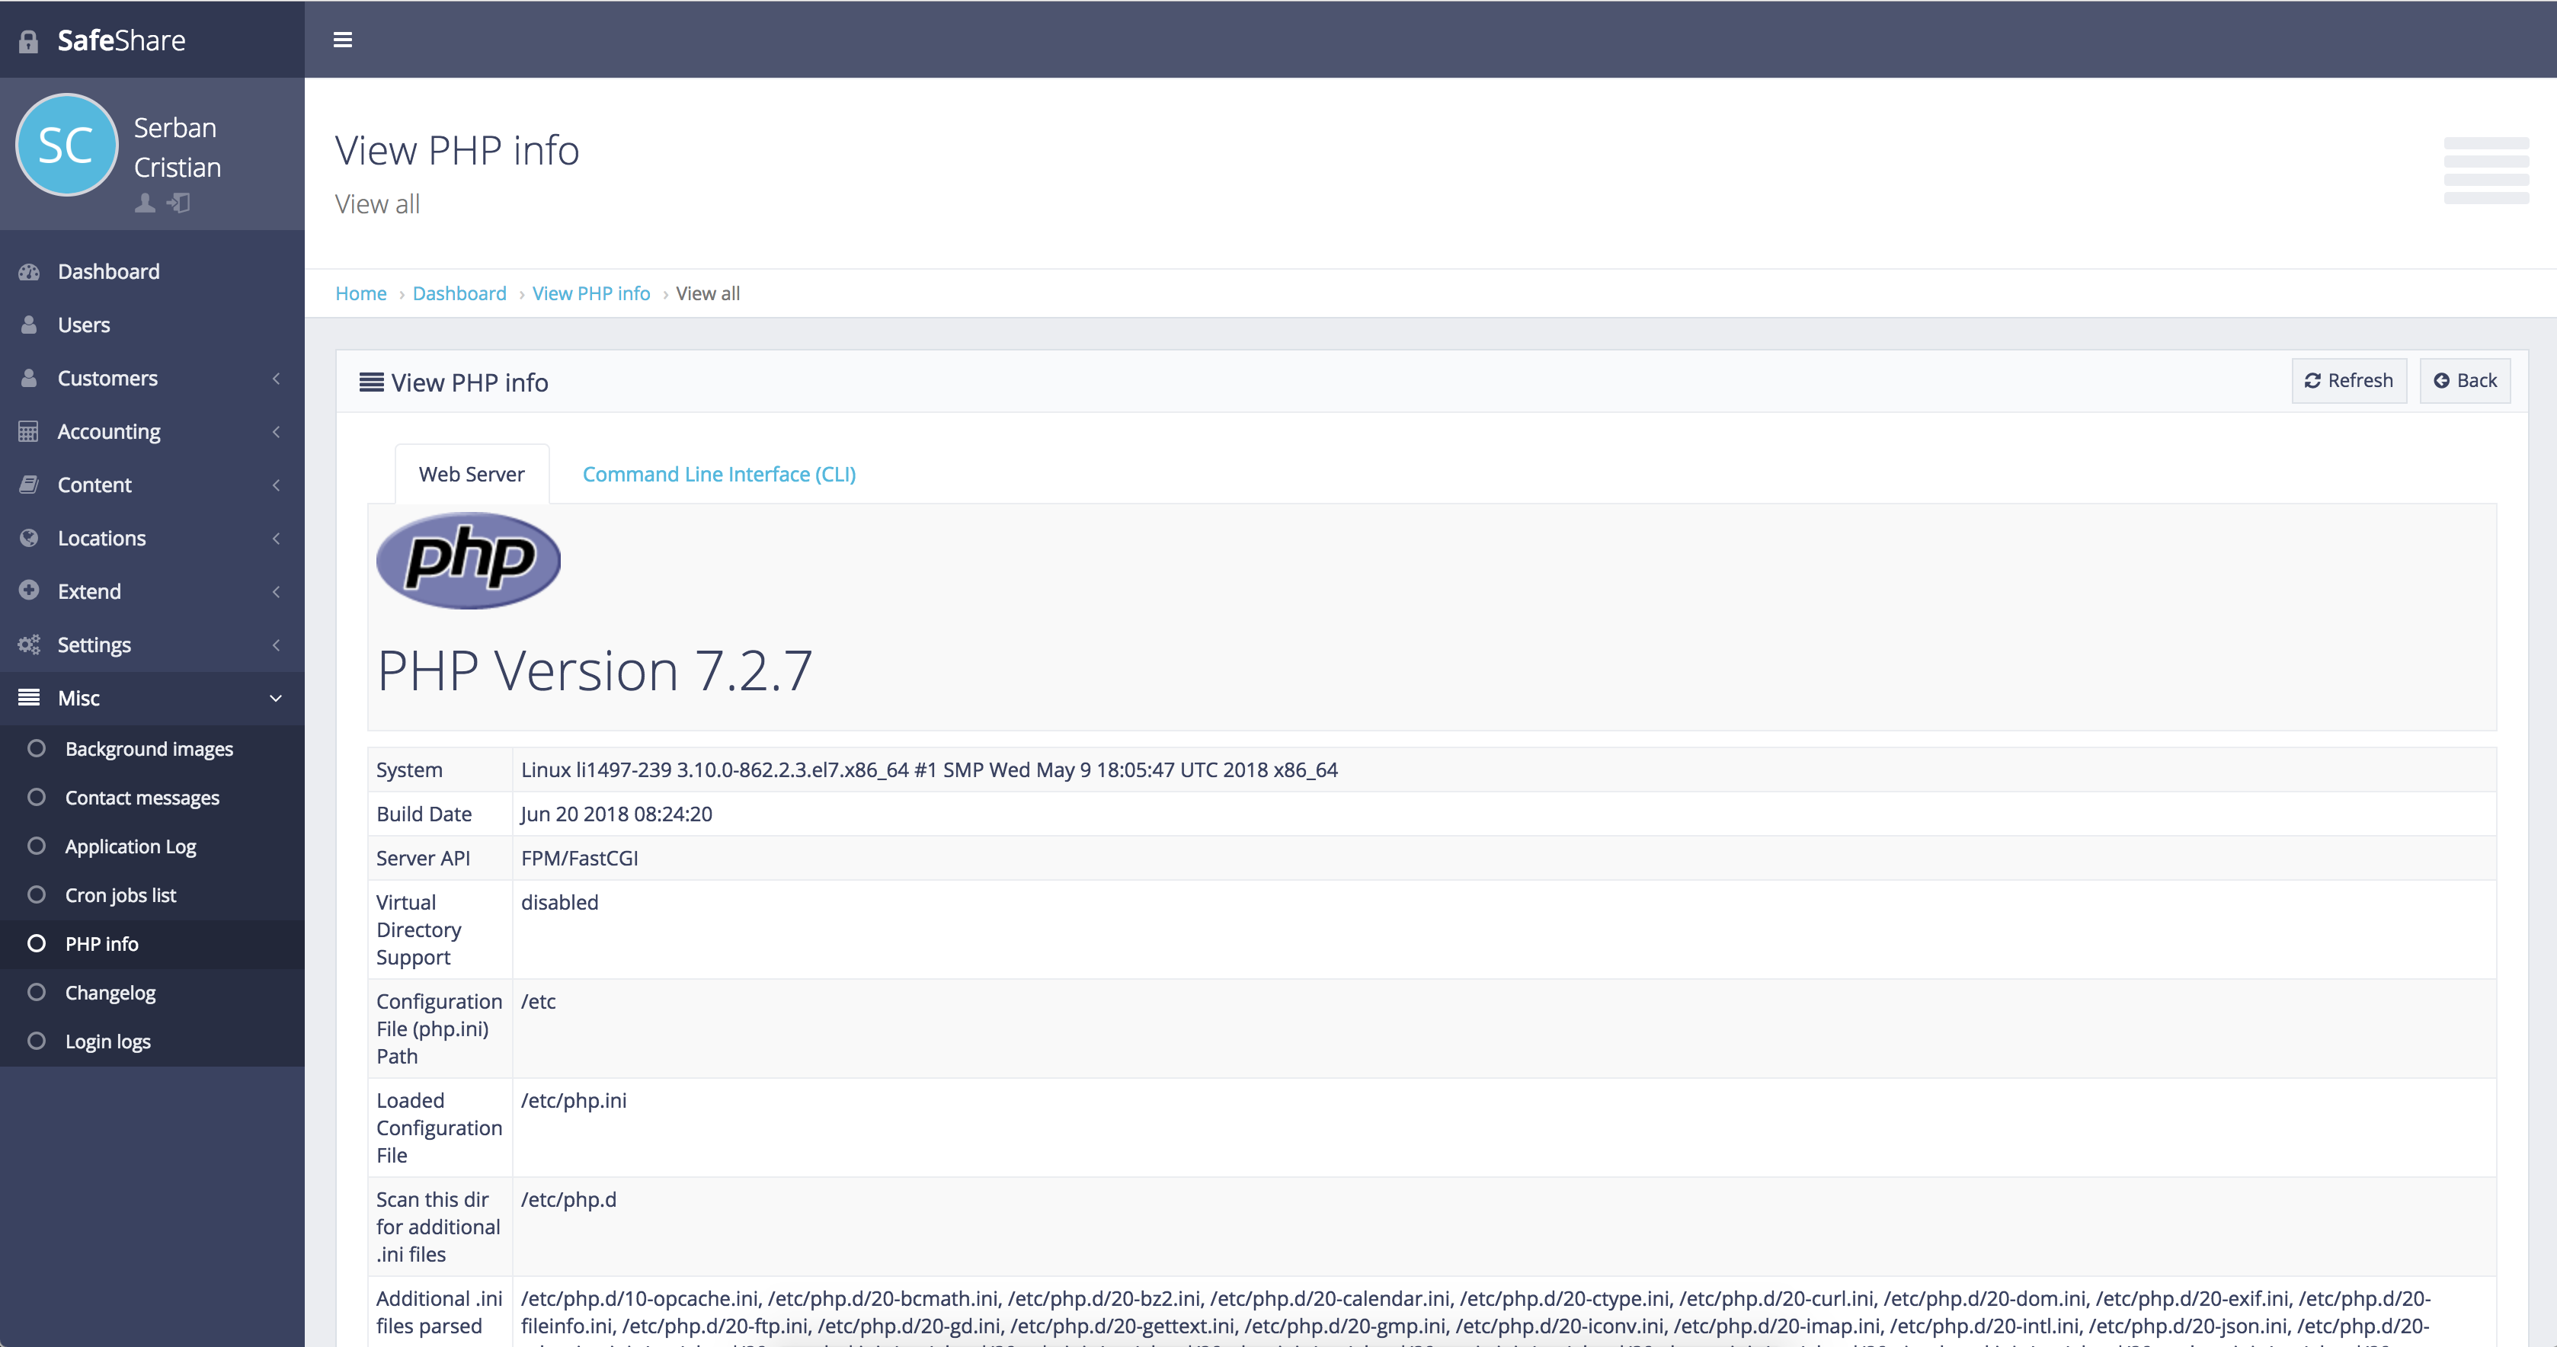Viewport: 2557px width, 1347px height.
Task: Click the Content book icon
Action: click(x=29, y=485)
